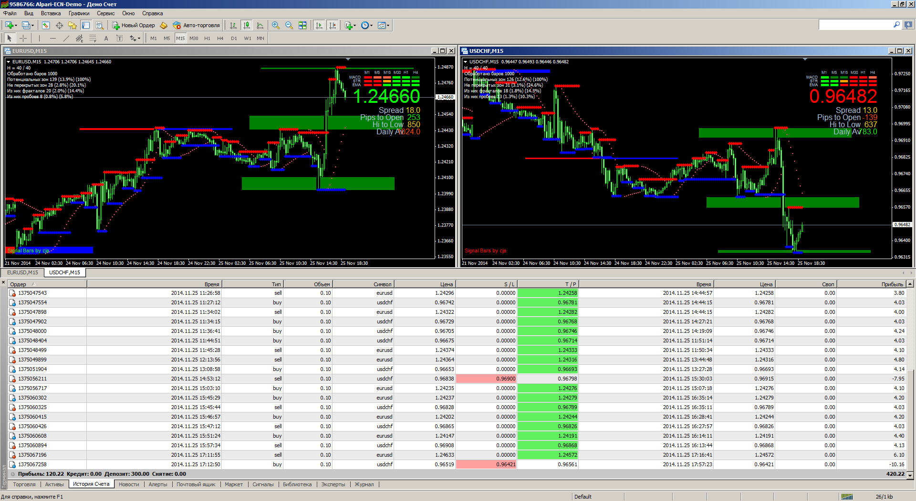Select the trendline drawing tool
The width and height of the screenshot is (916, 501).
(66, 38)
